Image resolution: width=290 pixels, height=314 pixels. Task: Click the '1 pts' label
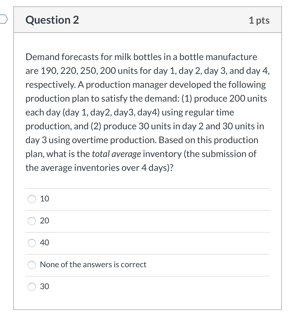[259, 20]
